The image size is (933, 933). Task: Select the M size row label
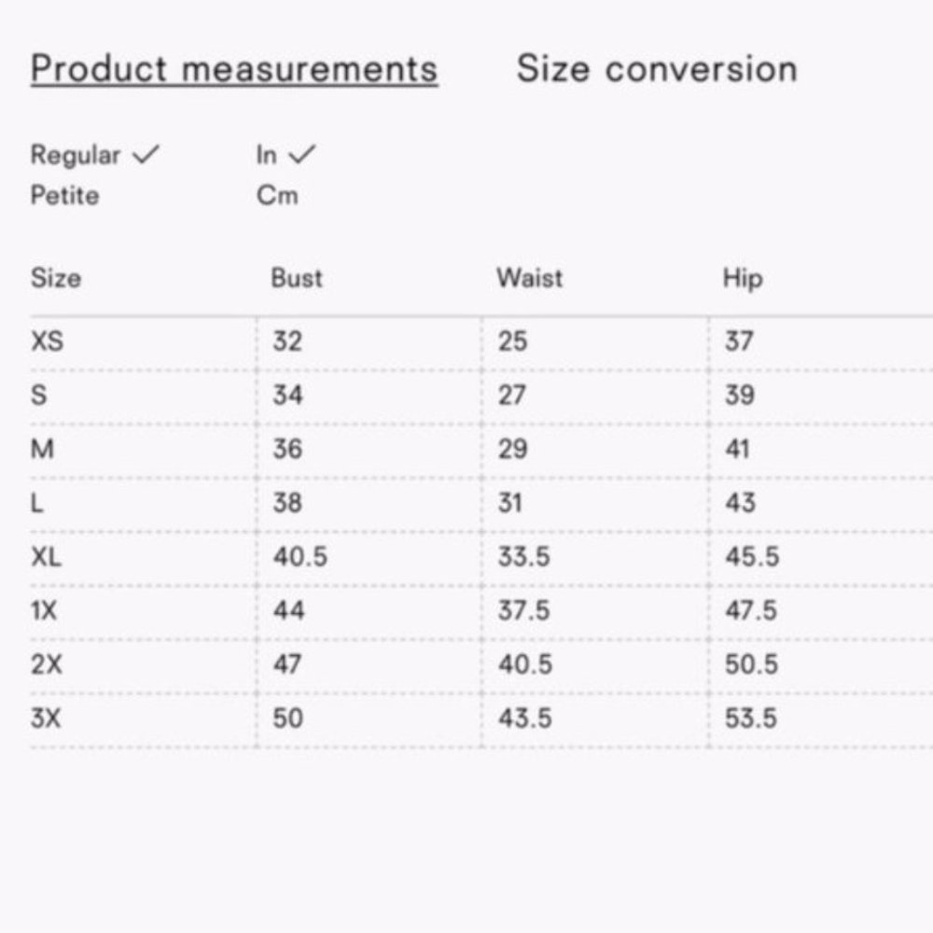tap(43, 450)
